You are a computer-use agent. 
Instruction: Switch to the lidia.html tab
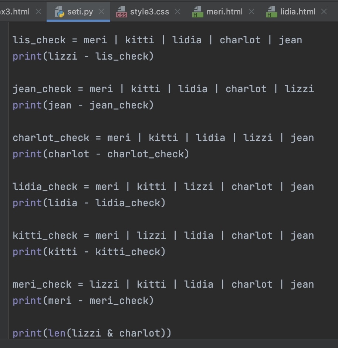(x=297, y=12)
